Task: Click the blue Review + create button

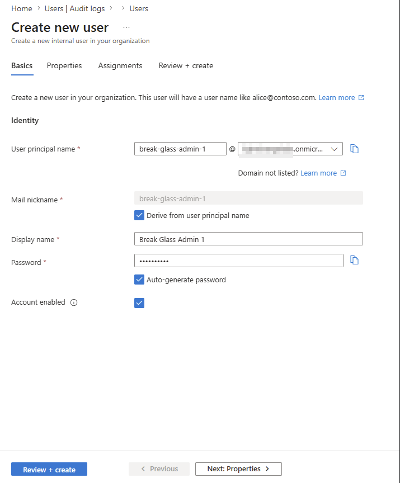Action: (49, 469)
